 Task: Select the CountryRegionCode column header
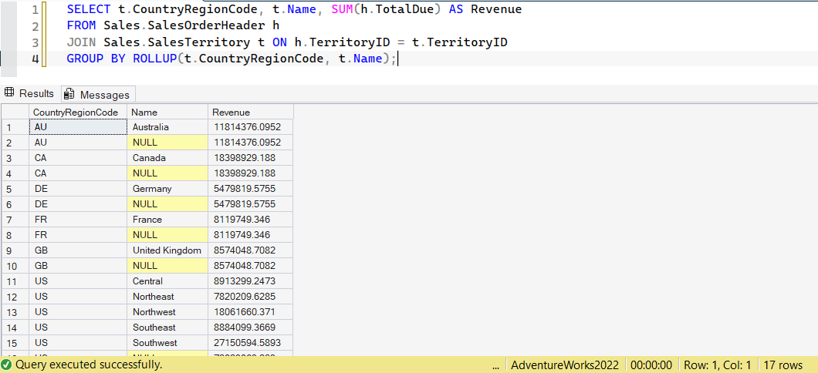click(x=78, y=112)
